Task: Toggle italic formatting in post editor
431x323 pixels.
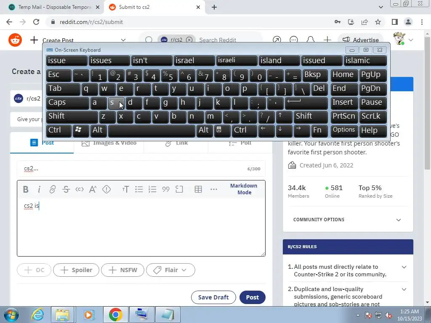Action: [39, 189]
